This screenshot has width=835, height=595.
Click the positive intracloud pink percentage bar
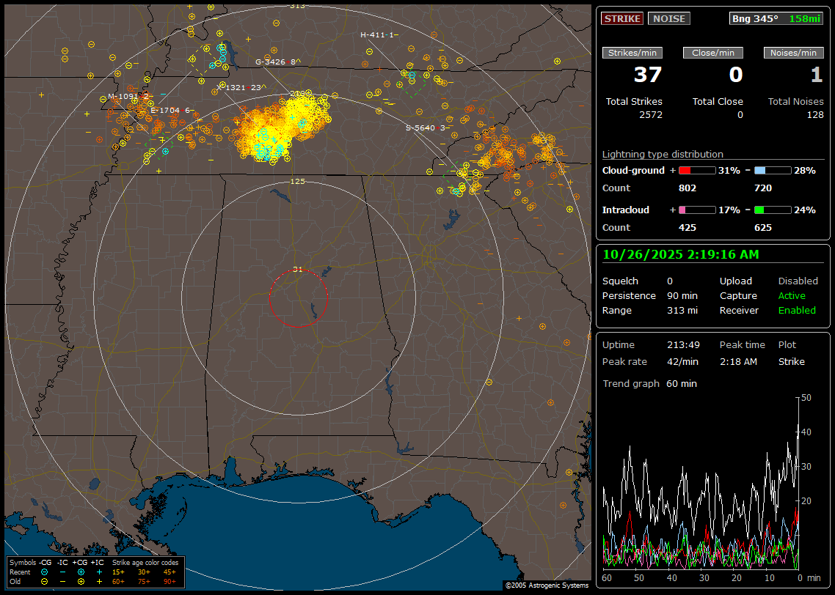(x=696, y=210)
